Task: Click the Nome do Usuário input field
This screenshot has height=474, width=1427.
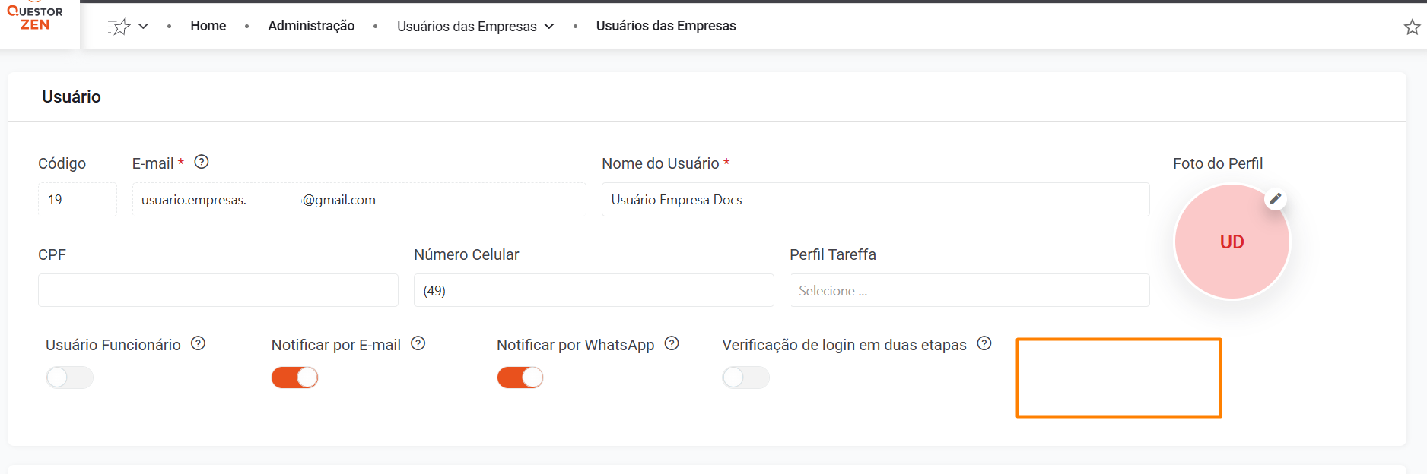Action: tap(875, 200)
